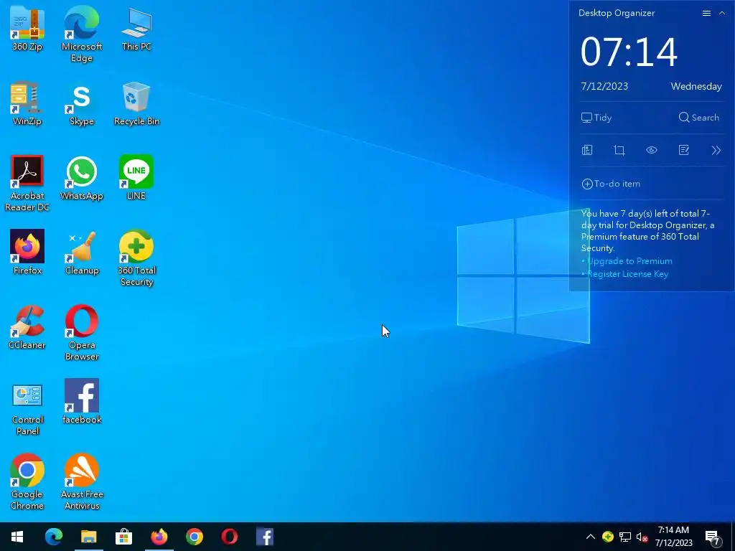Launch Chrome from the taskbar
Image resolution: width=735 pixels, height=551 pixels.
click(194, 537)
